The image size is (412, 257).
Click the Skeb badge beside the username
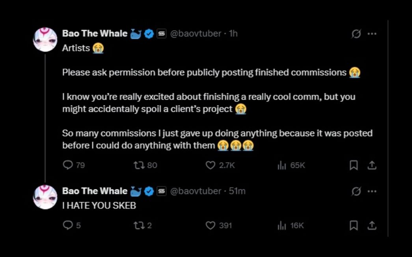(x=160, y=33)
